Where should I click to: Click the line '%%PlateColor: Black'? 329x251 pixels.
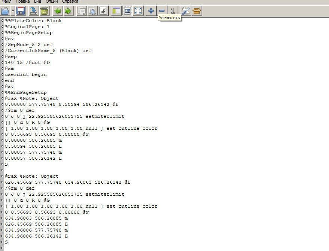pyautogui.click(x=33, y=21)
